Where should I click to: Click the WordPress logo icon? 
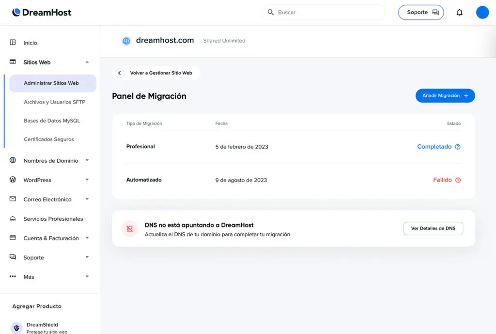[x=13, y=180]
